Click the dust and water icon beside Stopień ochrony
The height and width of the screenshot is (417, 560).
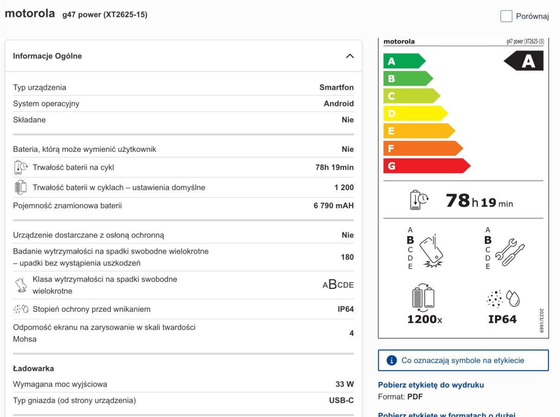[21, 309]
